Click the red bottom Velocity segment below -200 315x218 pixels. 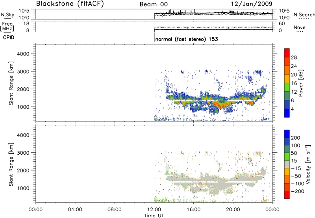pyautogui.click(x=287, y=195)
